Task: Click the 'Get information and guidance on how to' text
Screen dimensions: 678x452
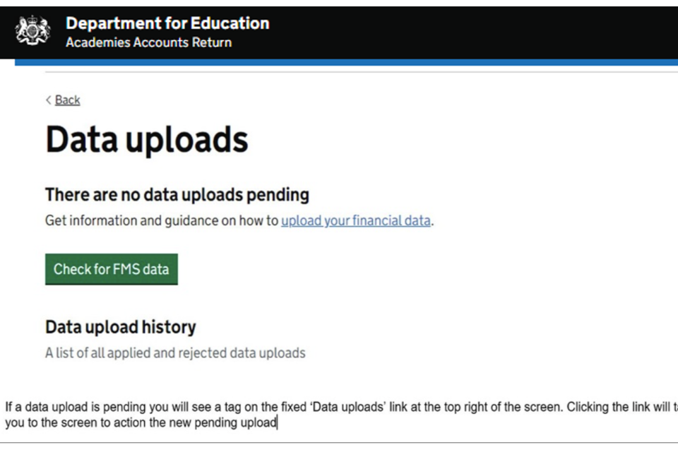Action: pyautogui.click(x=162, y=220)
